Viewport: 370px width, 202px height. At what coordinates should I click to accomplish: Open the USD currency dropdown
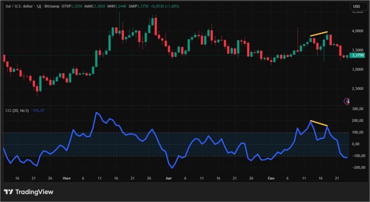(x=356, y=7)
